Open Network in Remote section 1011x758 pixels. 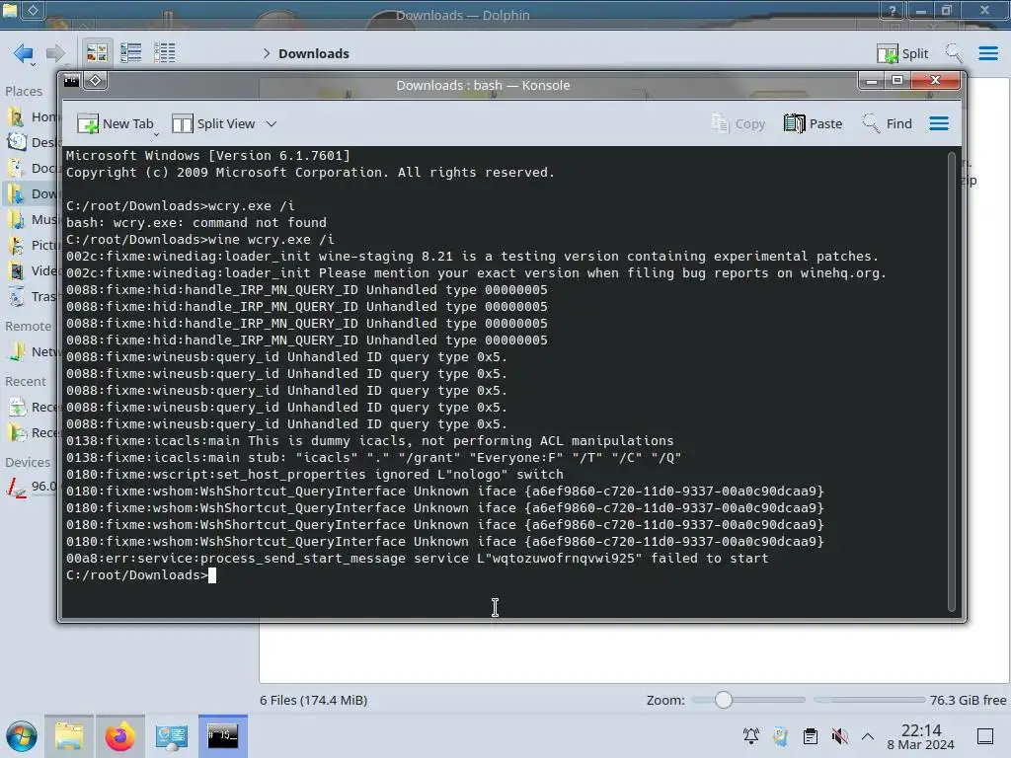(x=33, y=352)
